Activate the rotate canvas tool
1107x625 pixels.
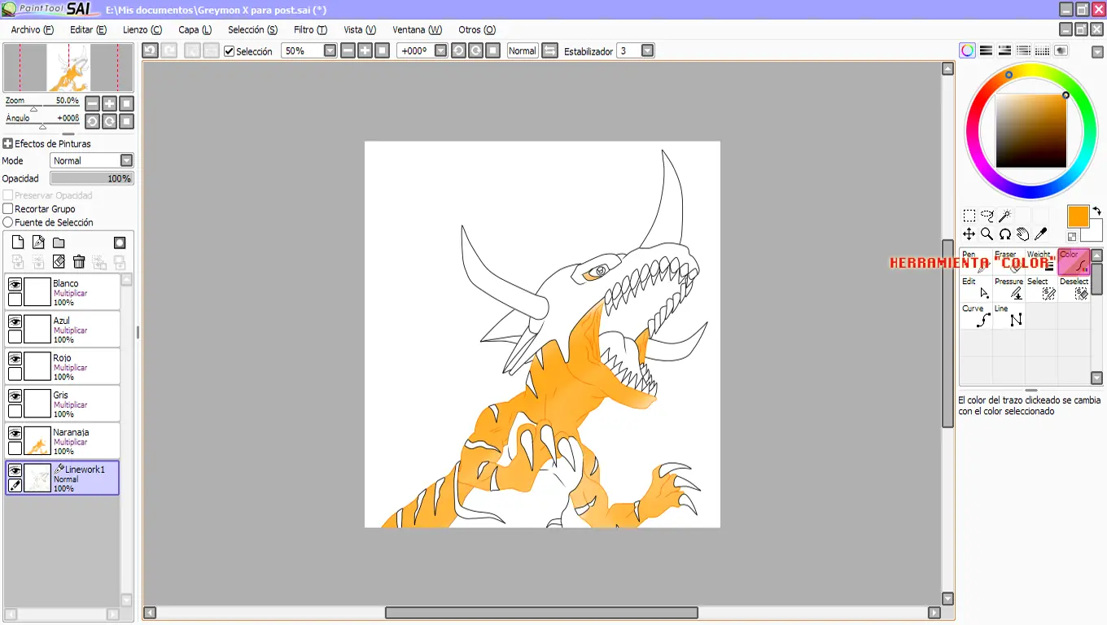1005,234
